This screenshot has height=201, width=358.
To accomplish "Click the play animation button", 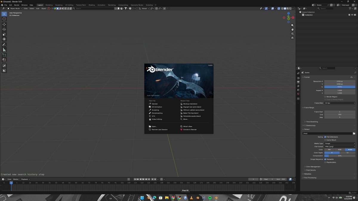I will click(x=143, y=179).
